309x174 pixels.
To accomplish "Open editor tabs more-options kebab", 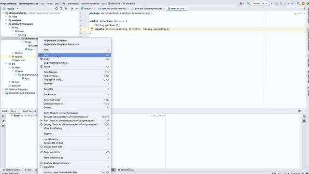I will click(305, 9).
